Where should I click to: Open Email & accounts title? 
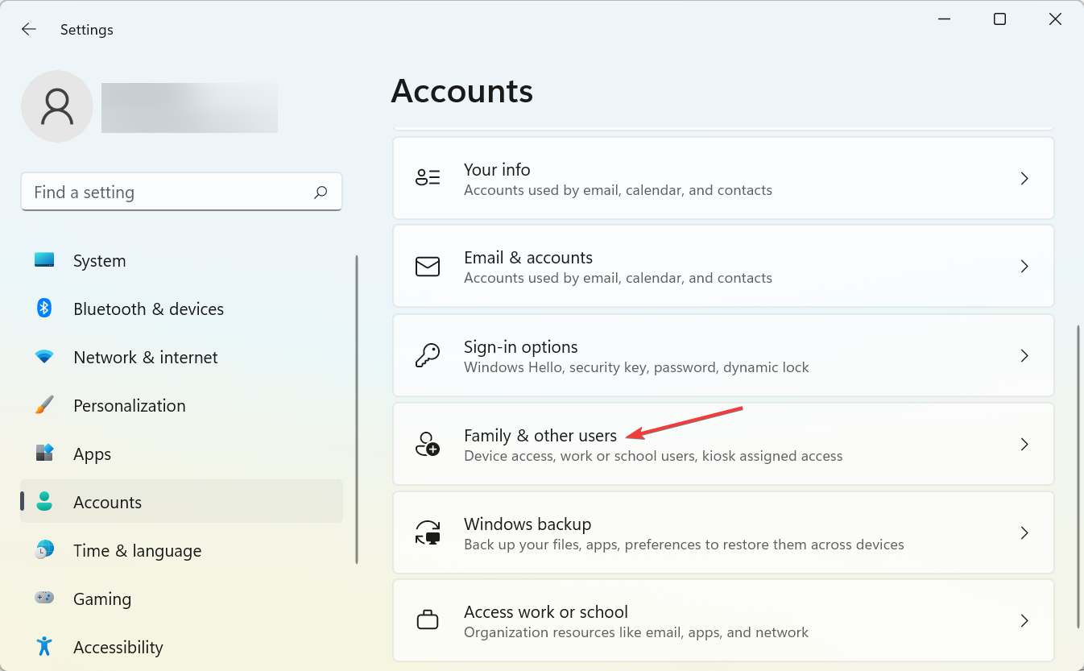[x=528, y=258]
